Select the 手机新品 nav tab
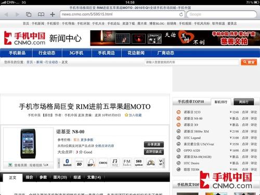This screenshot has width=260, height=195. (x=17, y=53)
